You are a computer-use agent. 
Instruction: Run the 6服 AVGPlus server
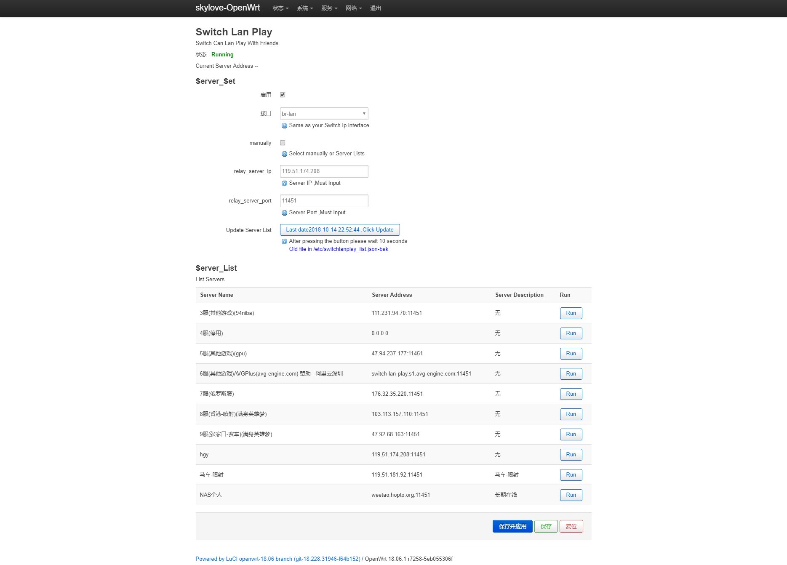pyautogui.click(x=571, y=374)
